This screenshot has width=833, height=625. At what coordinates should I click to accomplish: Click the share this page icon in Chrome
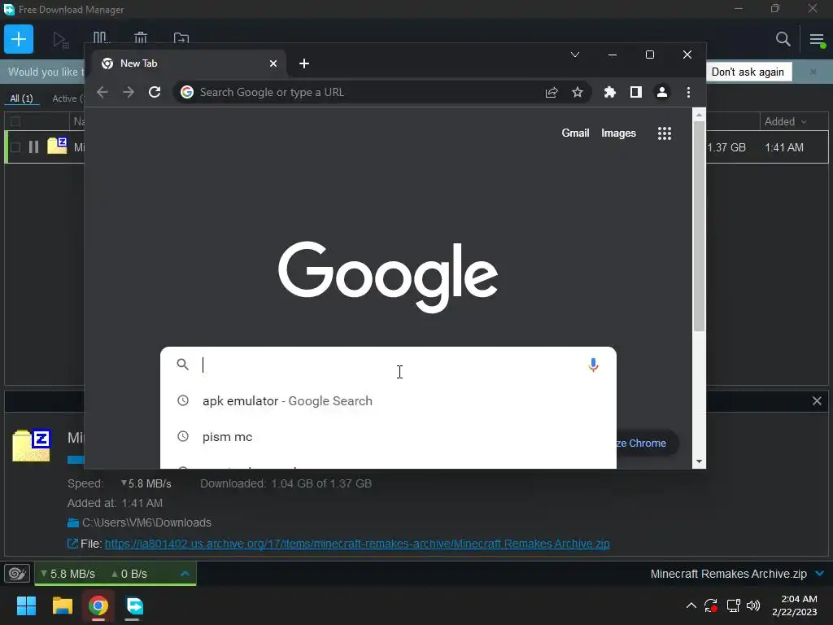(x=552, y=93)
